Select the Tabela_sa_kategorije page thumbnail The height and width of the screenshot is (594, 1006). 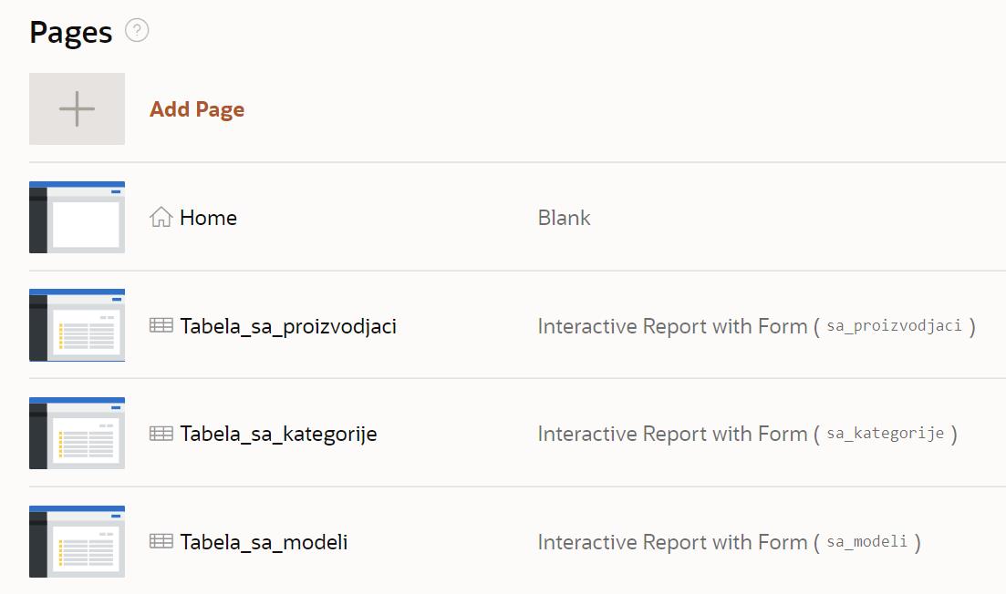click(x=77, y=433)
